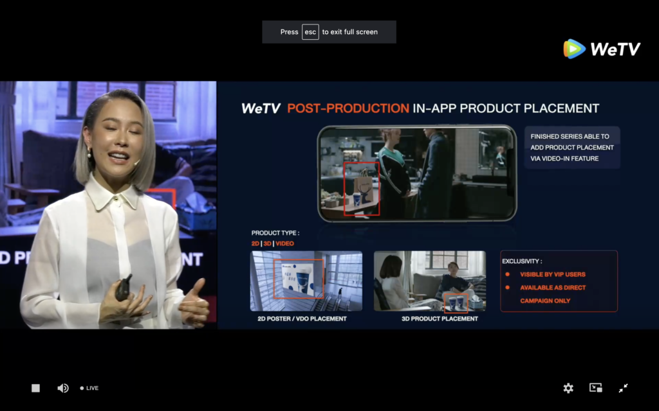The height and width of the screenshot is (411, 659).
Task: Click the phone mockup video preview
Action: (417, 173)
